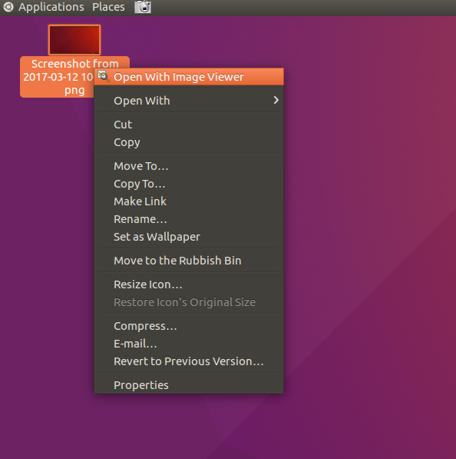This screenshot has height=459, width=456.
Task: Select Resize Icon… option
Action: click(189, 284)
